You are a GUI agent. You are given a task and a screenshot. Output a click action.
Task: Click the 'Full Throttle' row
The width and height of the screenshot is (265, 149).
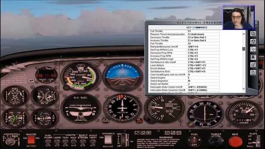point(185,43)
